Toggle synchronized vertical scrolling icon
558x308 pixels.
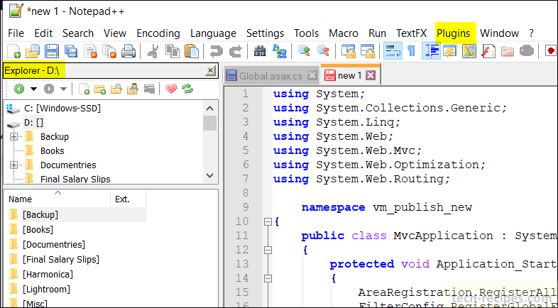click(x=348, y=51)
